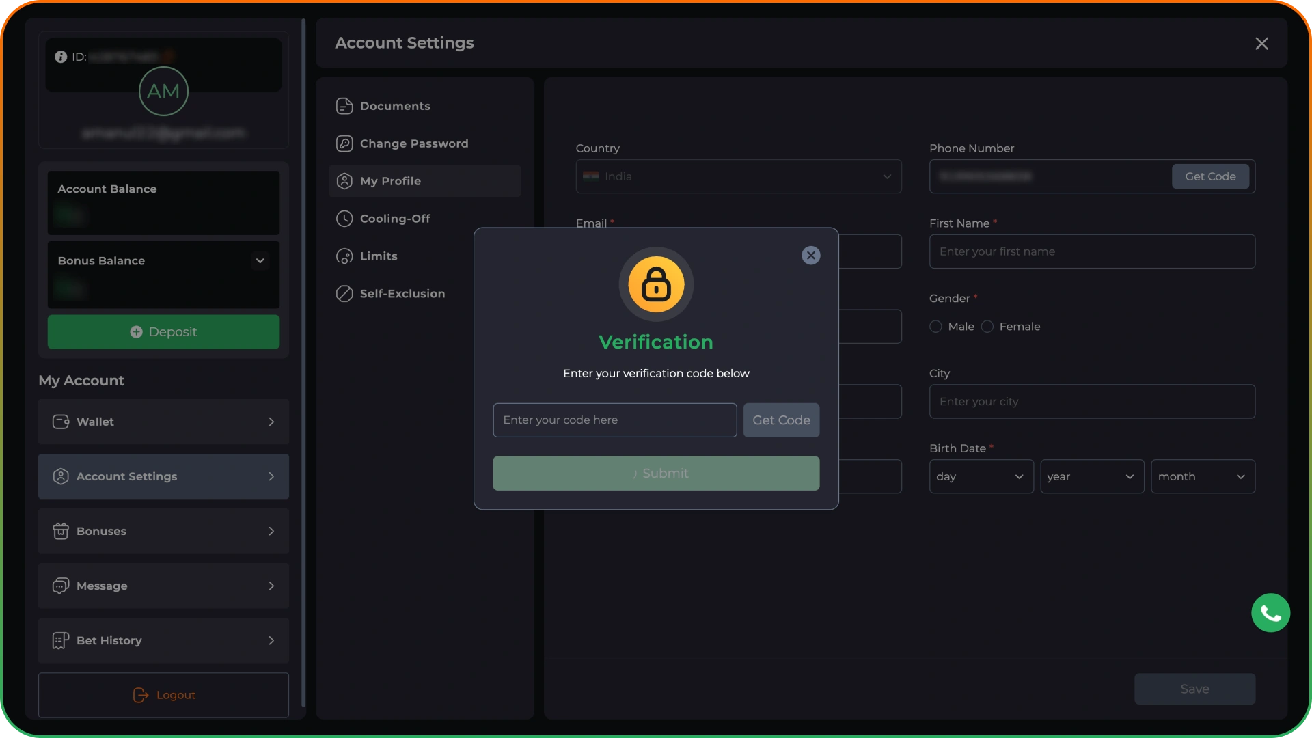
Task: Click the Logout arrow icon
Action: (x=141, y=695)
